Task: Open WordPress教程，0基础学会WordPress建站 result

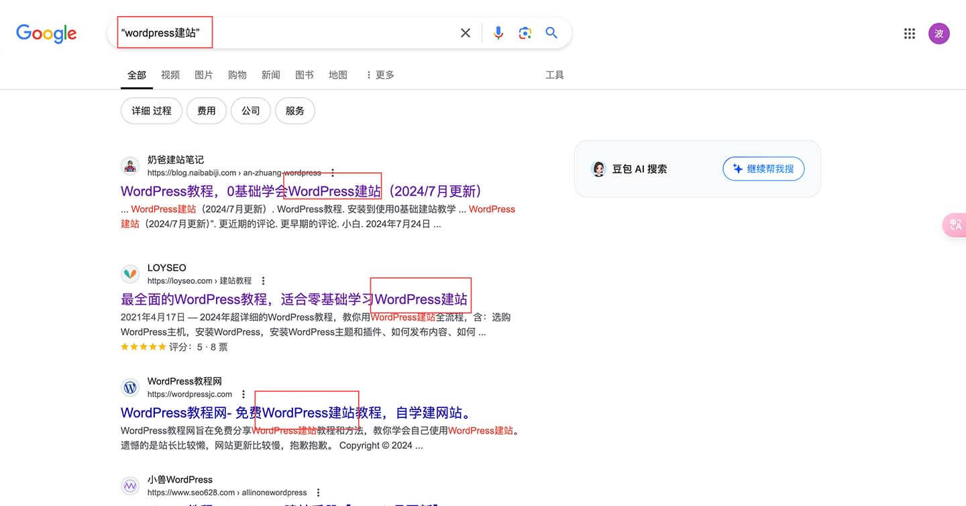Action: [x=301, y=191]
